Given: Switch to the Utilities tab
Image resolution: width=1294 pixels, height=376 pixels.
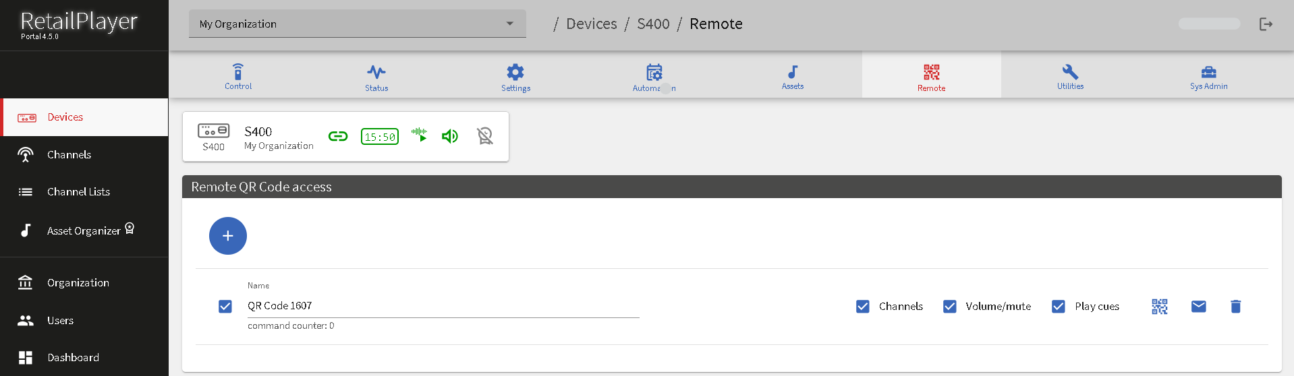Looking at the screenshot, I should (x=1070, y=77).
